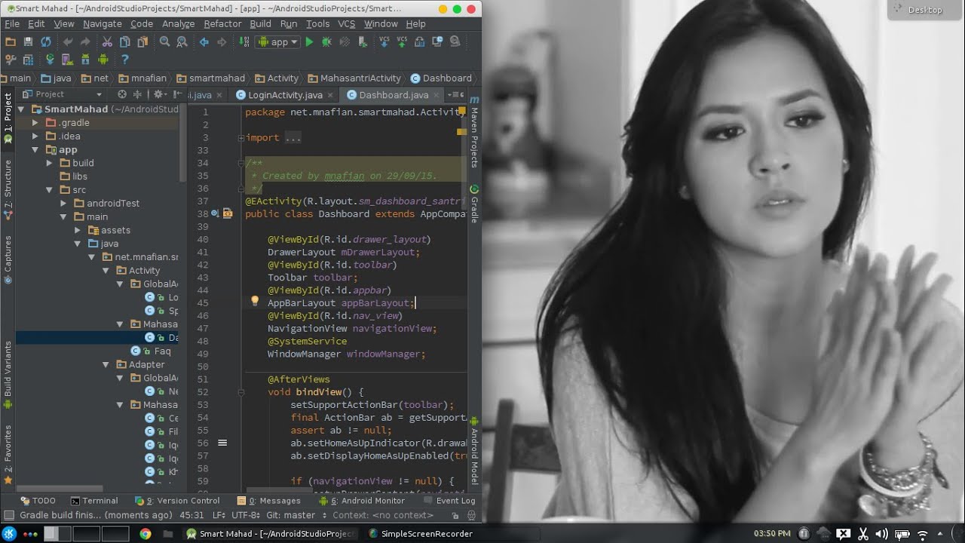Click MahasantriActivity in the breadcrumb bar
The width and height of the screenshot is (965, 543).
(x=354, y=78)
